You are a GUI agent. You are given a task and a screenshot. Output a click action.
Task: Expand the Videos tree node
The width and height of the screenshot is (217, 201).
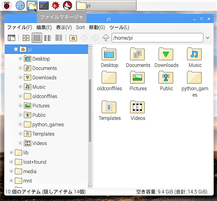click(x=20, y=143)
